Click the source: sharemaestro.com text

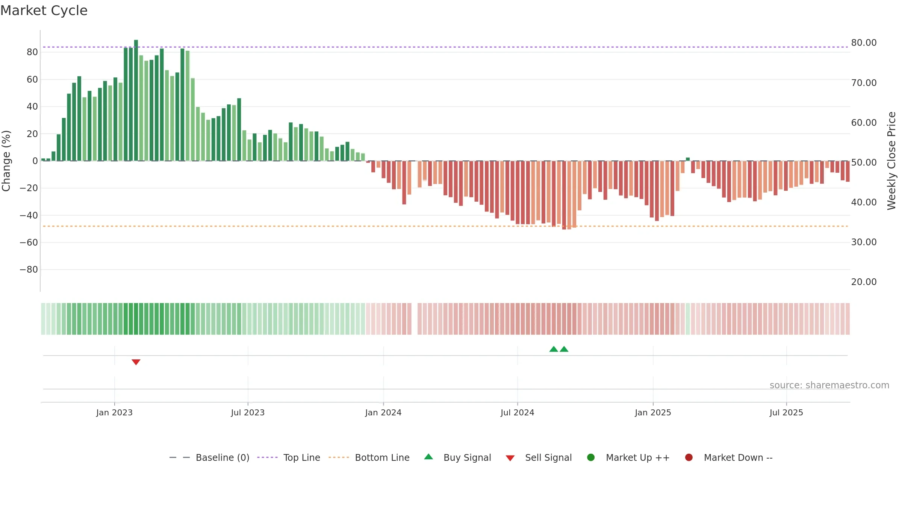(829, 385)
